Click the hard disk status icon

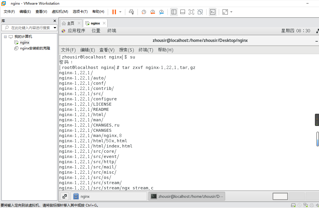[293, 205]
